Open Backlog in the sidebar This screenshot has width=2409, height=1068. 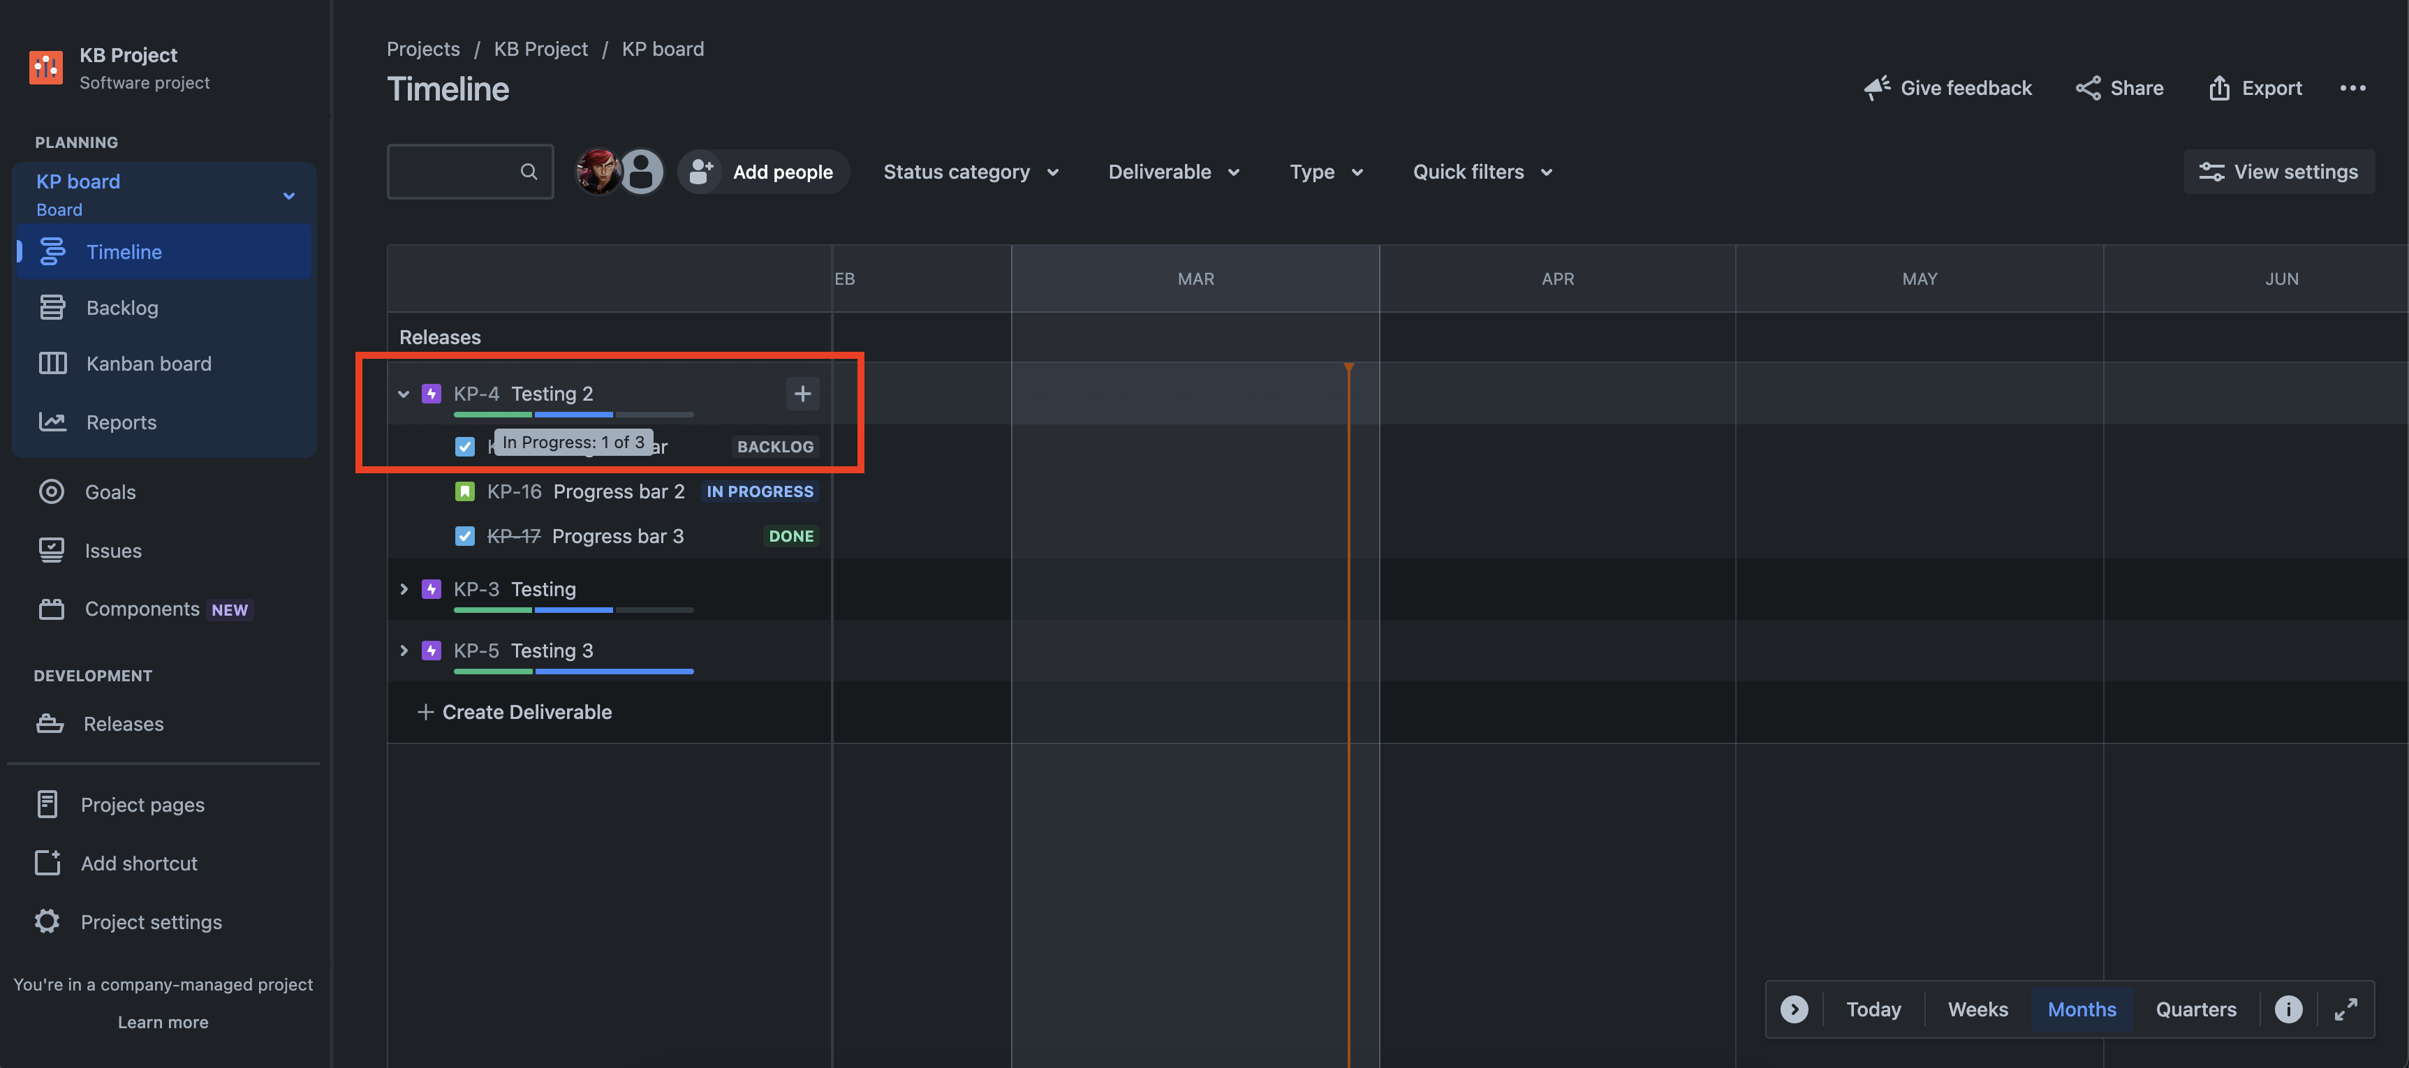121,308
